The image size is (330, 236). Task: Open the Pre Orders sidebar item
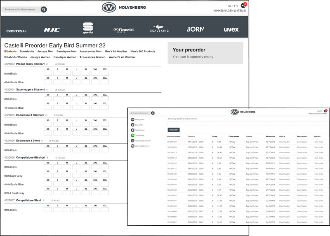point(139,135)
